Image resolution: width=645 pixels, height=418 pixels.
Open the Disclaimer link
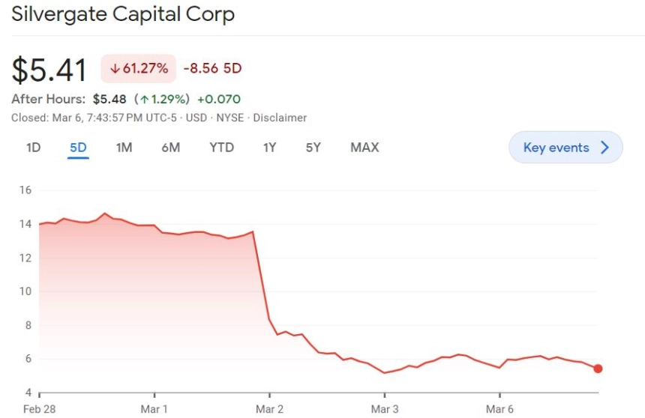coord(280,118)
